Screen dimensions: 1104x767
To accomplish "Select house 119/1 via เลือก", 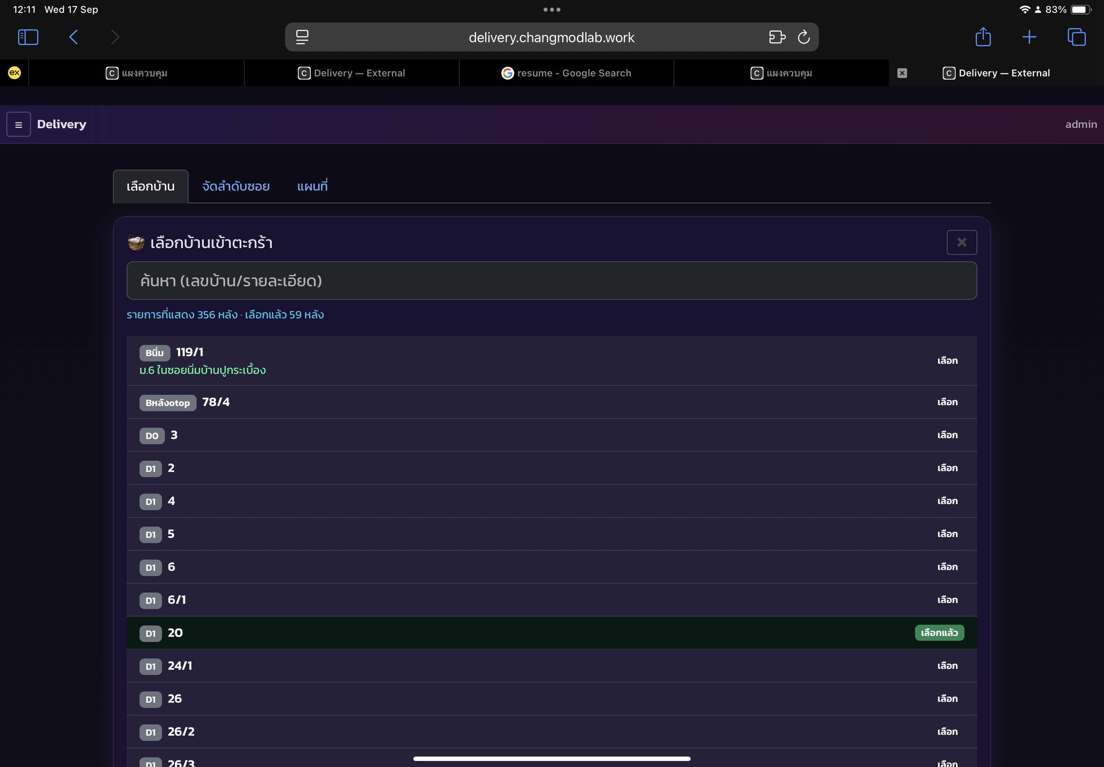I will [947, 361].
